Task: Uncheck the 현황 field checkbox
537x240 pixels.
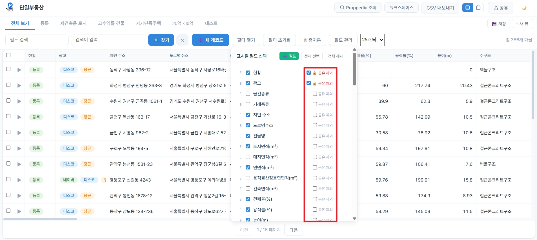Action: coord(248,73)
